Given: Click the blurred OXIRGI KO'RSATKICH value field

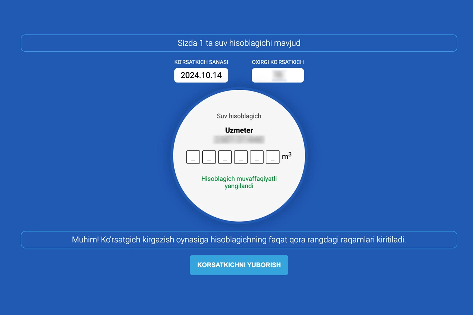Looking at the screenshot, I should pyautogui.click(x=278, y=75).
